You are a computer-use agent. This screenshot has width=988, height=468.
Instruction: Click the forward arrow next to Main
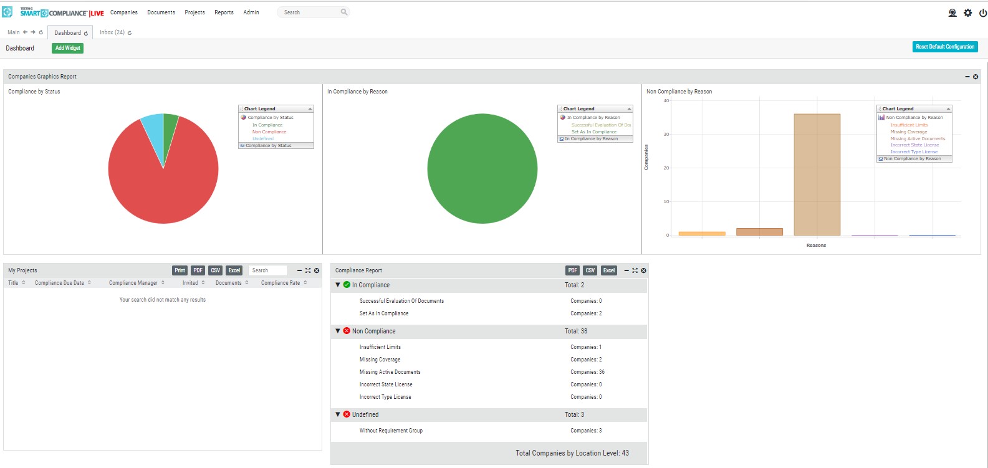pos(33,32)
